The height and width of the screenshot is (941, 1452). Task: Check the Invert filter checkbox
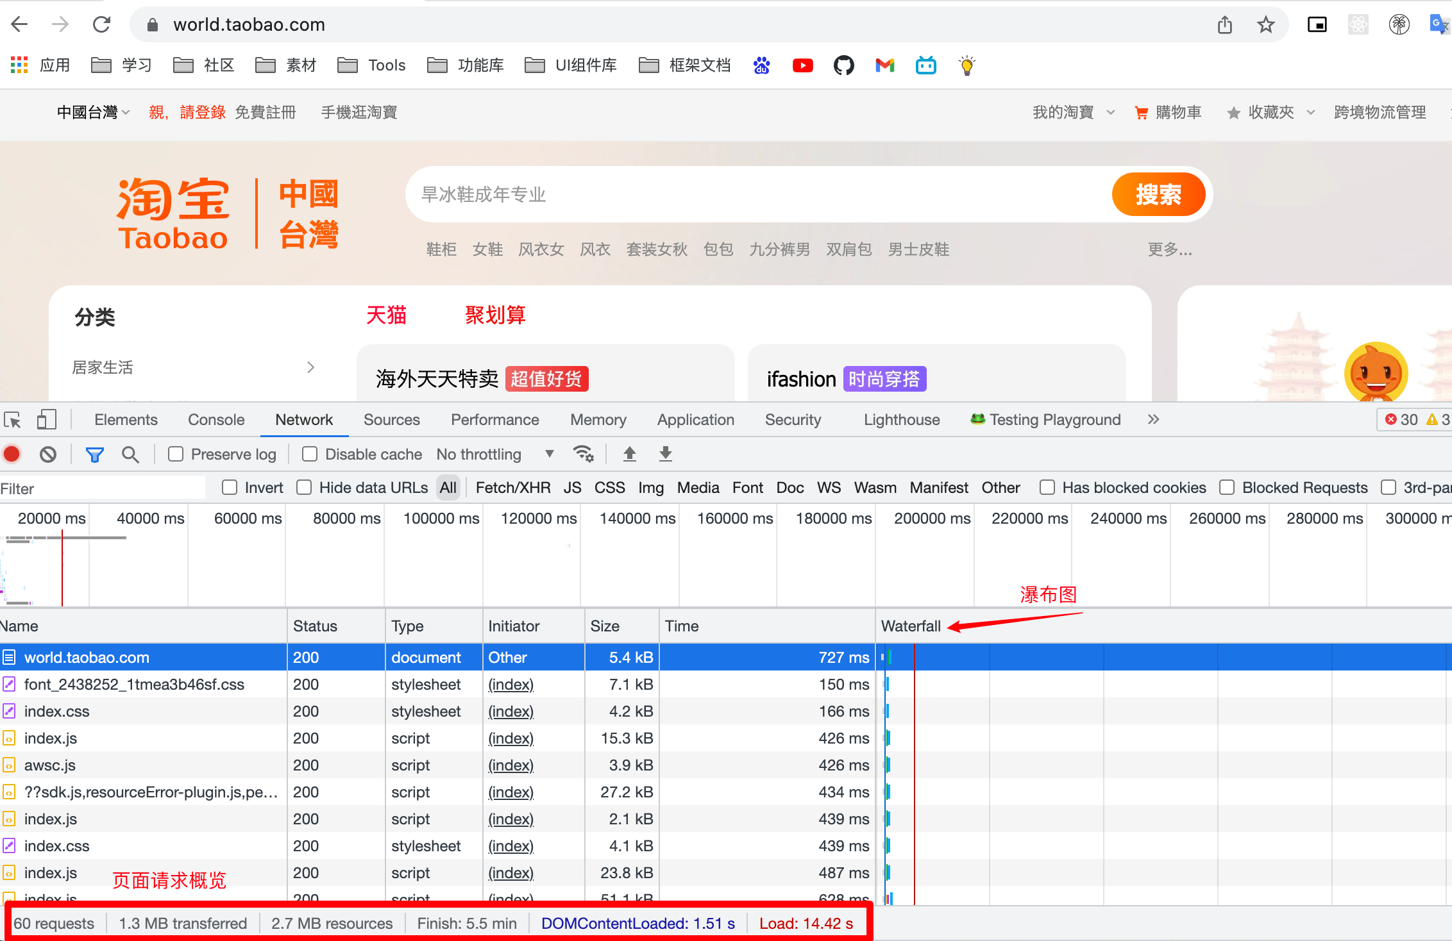pos(230,488)
